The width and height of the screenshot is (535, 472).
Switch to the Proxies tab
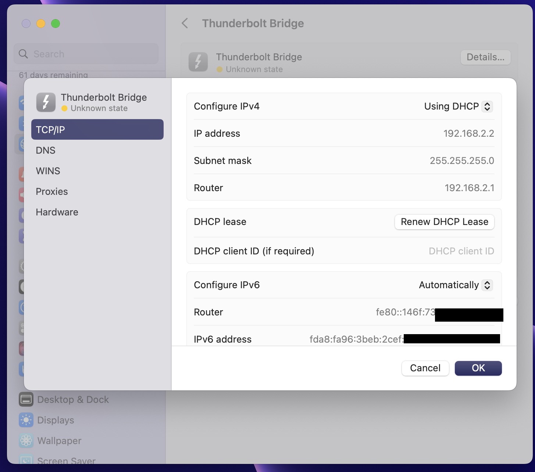pyautogui.click(x=97, y=191)
